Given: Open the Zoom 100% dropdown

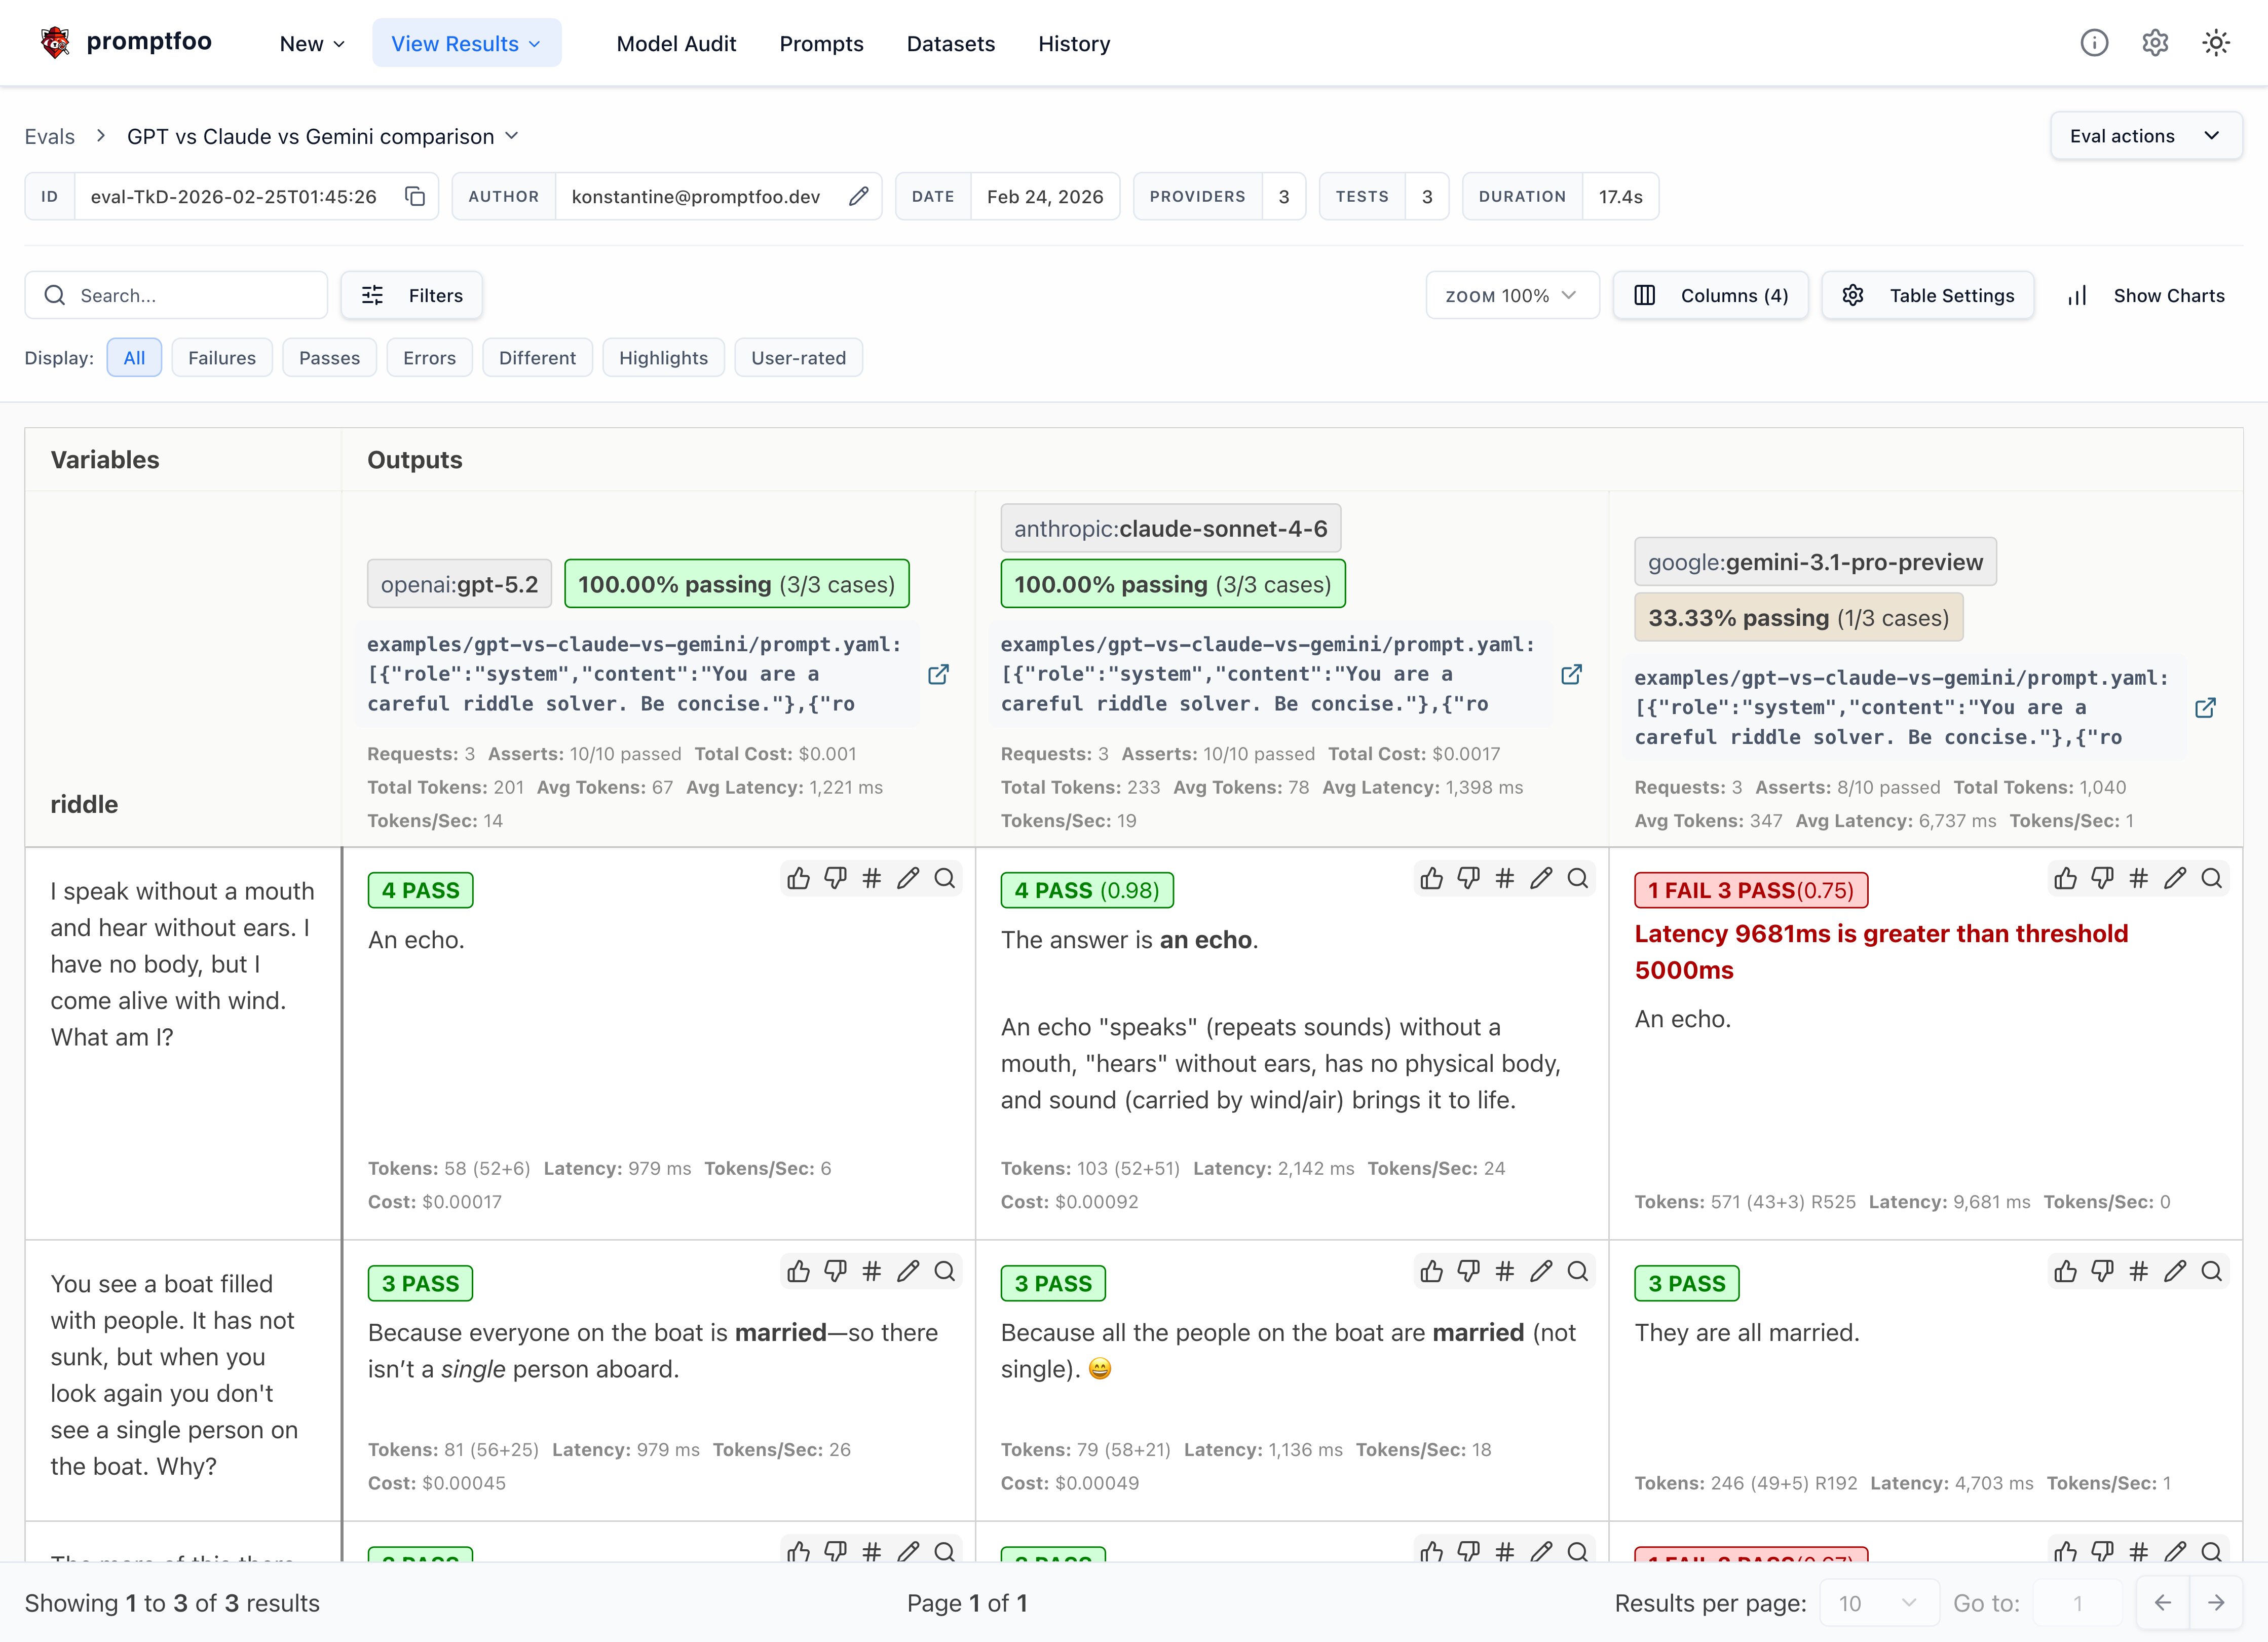Looking at the screenshot, I should coord(1511,295).
